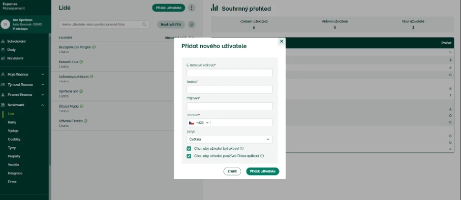The image size is (461, 200).
Task: Open the Jazyk dropdown showing Čeština
Action: coord(230,139)
